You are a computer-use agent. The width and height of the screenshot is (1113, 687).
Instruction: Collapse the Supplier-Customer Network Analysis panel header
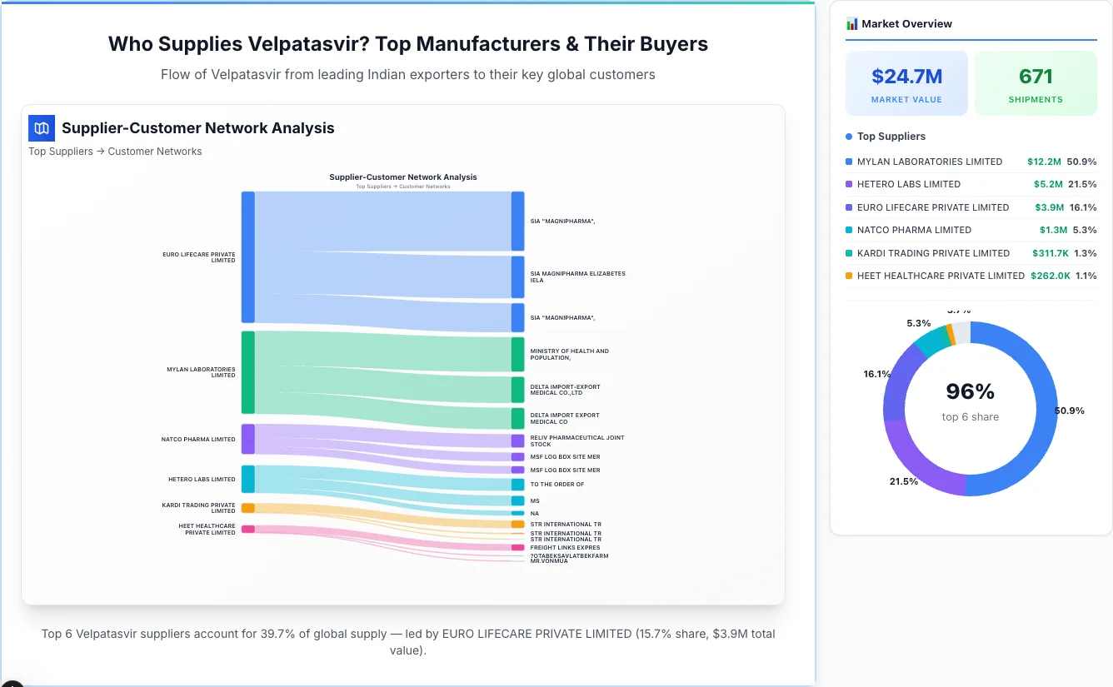click(x=197, y=128)
